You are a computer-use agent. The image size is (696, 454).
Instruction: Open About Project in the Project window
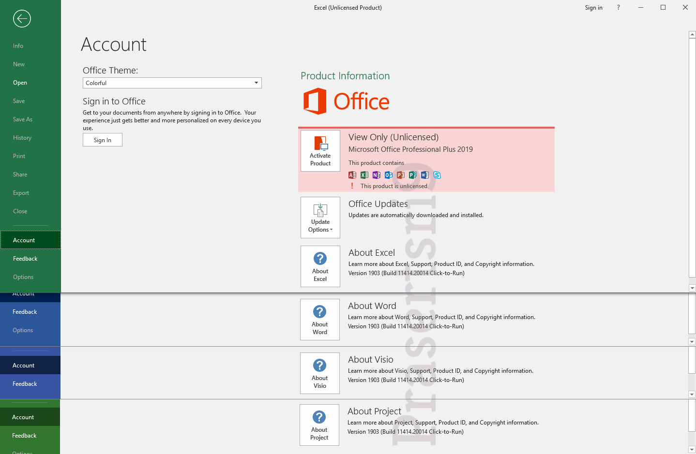tap(319, 425)
